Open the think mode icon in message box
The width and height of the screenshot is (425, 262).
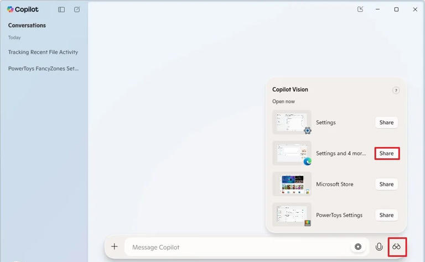pyautogui.click(x=358, y=247)
